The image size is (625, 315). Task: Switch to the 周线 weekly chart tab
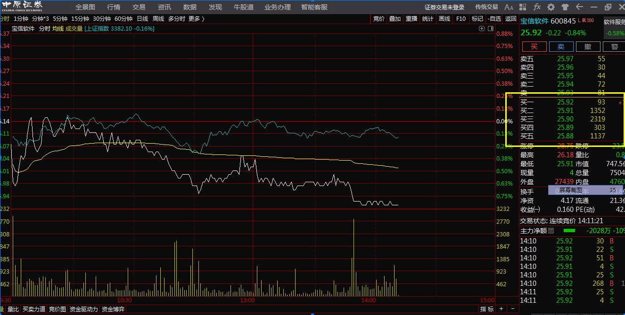(x=158, y=19)
